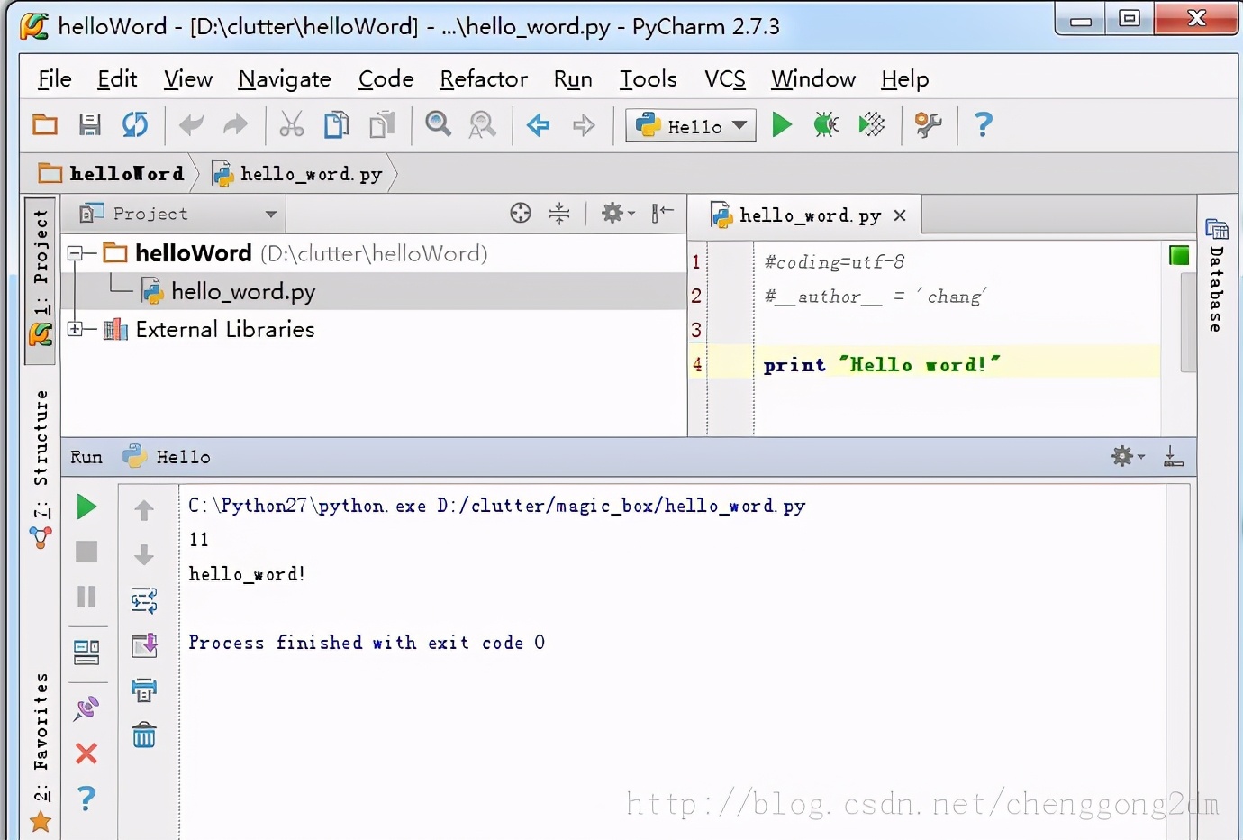Clear console output using the trash icon
Image resolution: width=1243 pixels, height=840 pixels.
pos(144,736)
